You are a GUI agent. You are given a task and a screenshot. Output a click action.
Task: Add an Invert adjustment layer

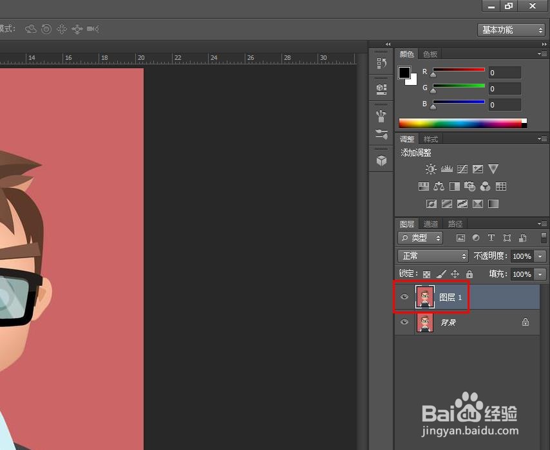[431, 204]
